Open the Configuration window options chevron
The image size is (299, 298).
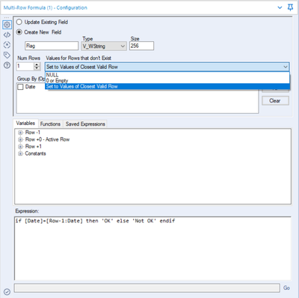(x=280, y=7)
